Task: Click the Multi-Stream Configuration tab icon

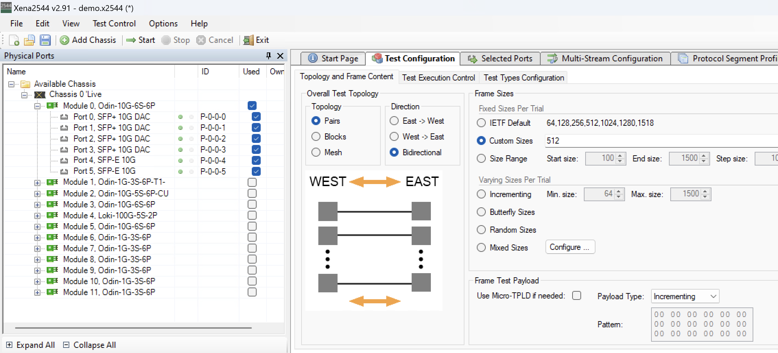Action: coord(552,59)
